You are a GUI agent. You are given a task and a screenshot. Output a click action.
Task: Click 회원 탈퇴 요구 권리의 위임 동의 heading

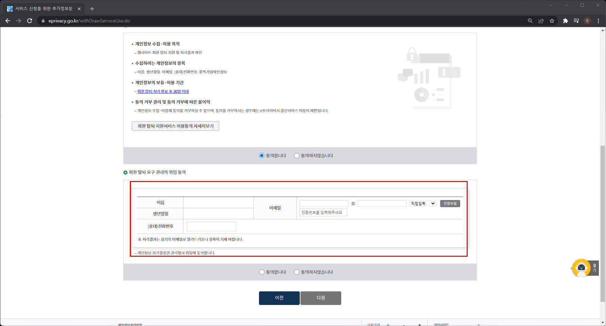pos(157,173)
